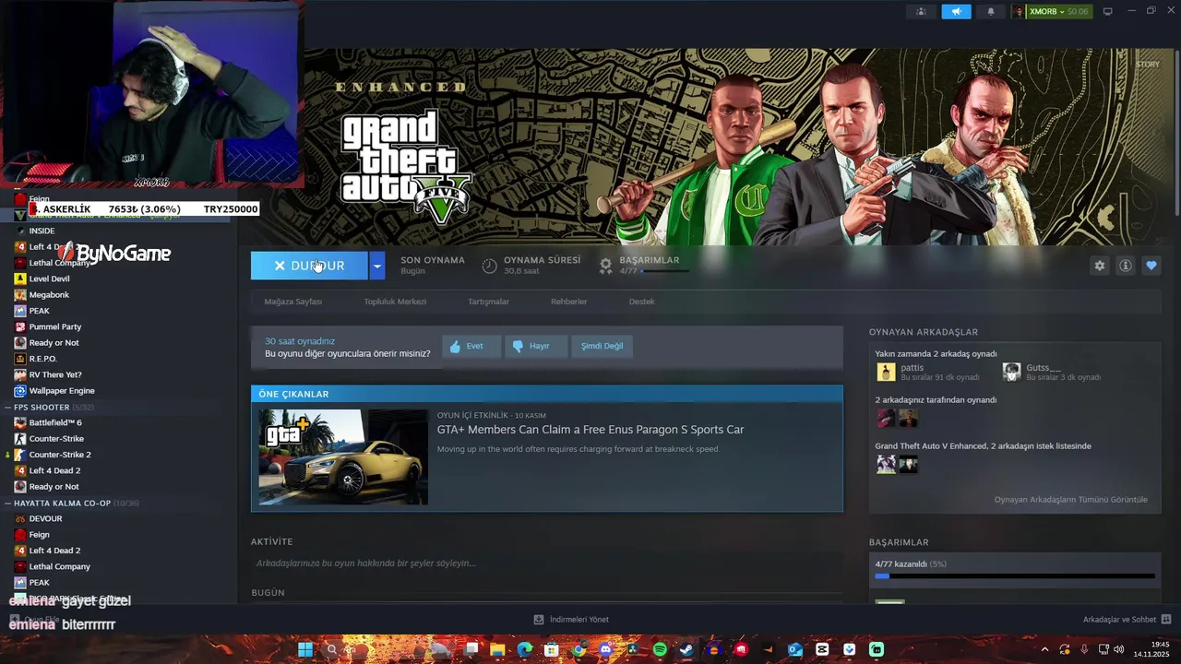The width and height of the screenshot is (1181, 664).
Task: Open the Topluluk Merkezi tab
Action: point(395,302)
